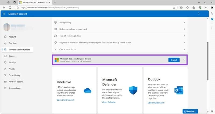Image resolution: width=215 pixels, height=114 pixels.
Task: Open Upgrade to Family row chevron
Action: click(184, 42)
